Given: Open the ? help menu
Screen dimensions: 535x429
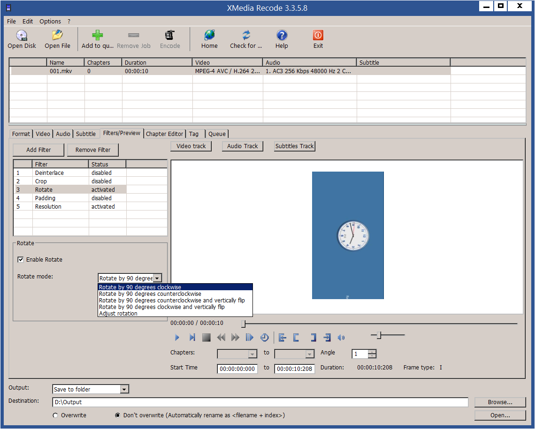Looking at the screenshot, I should pos(69,21).
